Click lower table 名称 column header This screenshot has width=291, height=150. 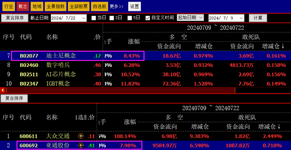pos(52,117)
